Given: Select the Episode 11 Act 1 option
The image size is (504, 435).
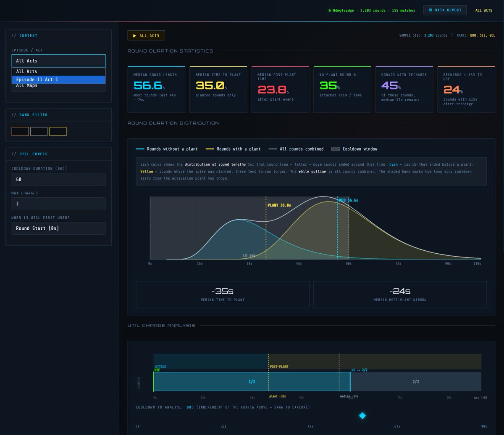Looking at the screenshot, I should click(58, 80).
